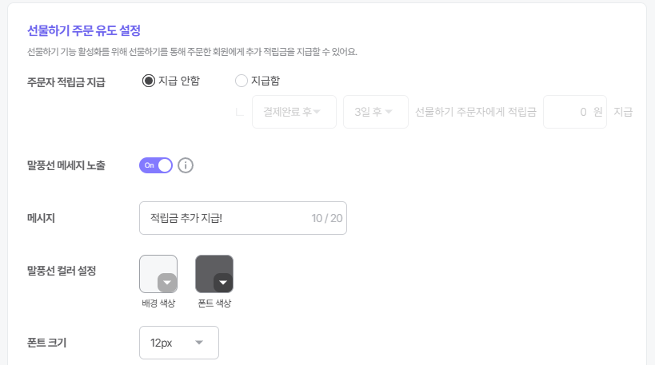This screenshot has height=365, width=655.
Task: Pick the dark 폰트 색상 color swatch
Action: (x=214, y=274)
